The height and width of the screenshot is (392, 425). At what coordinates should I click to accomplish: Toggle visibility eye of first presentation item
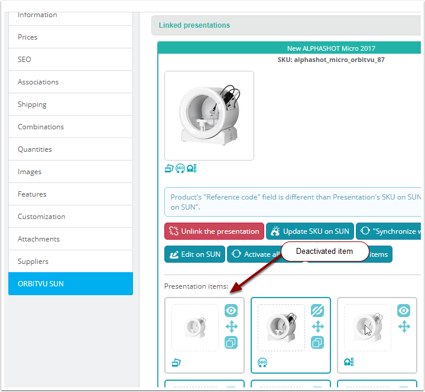pos(231,311)
